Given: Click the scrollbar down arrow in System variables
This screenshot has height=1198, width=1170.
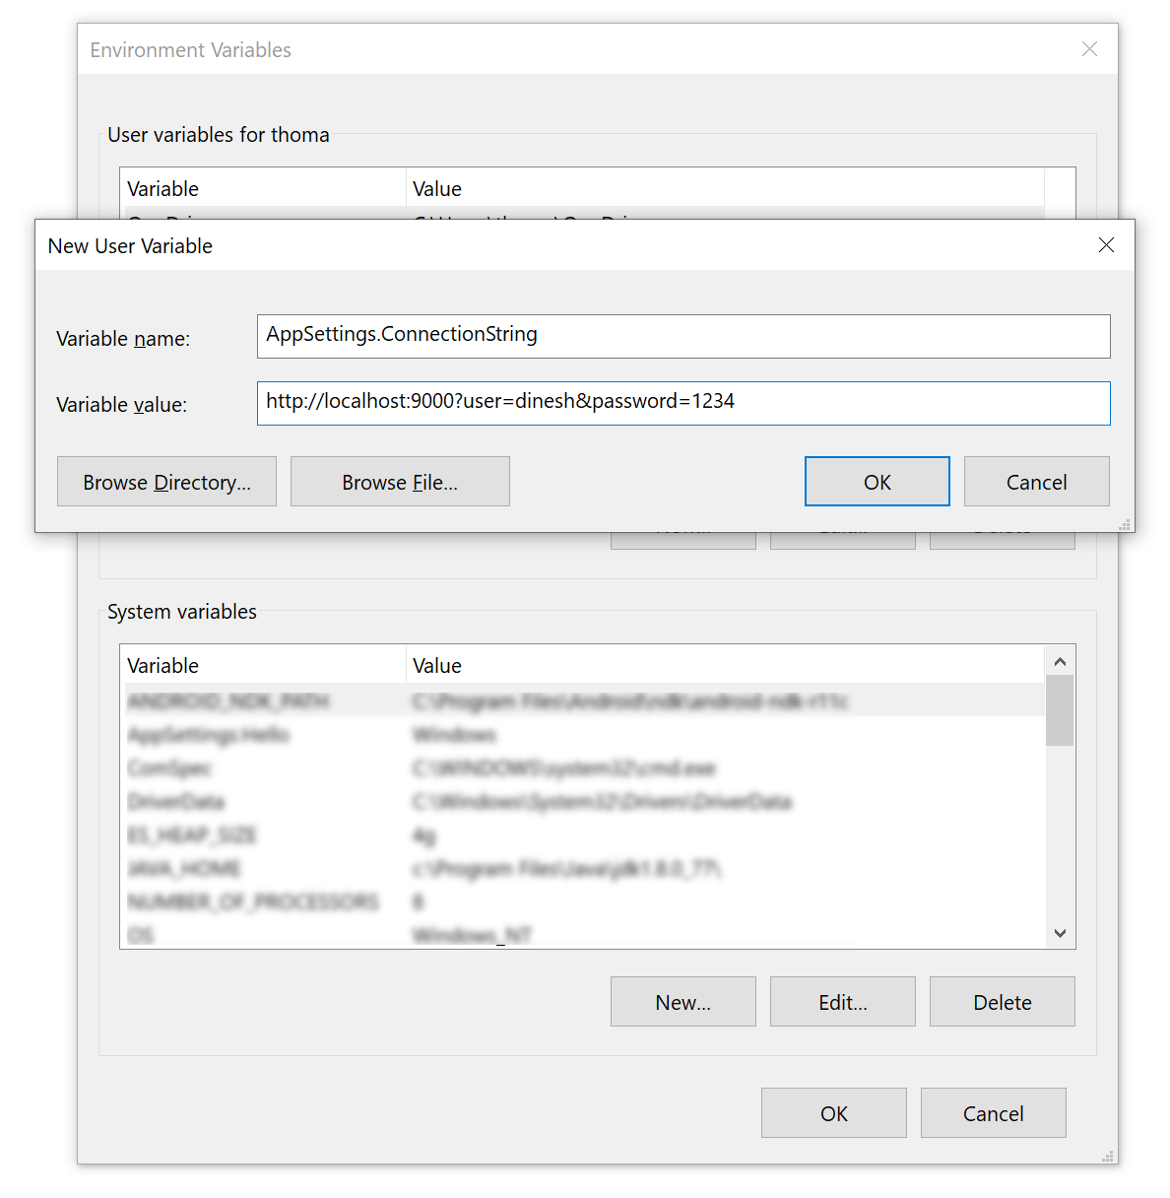Looking at the screenshot, I should [x=1060, y=932].
